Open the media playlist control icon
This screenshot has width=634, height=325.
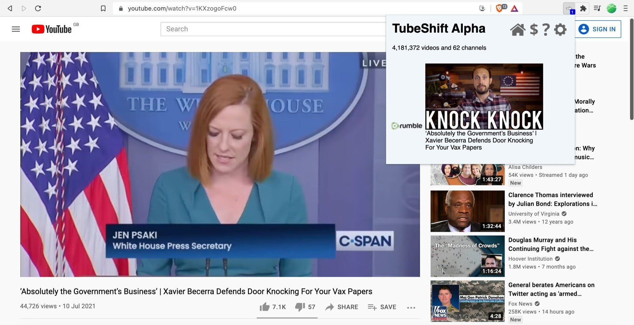pyautogui.click(x=597, y=9)
